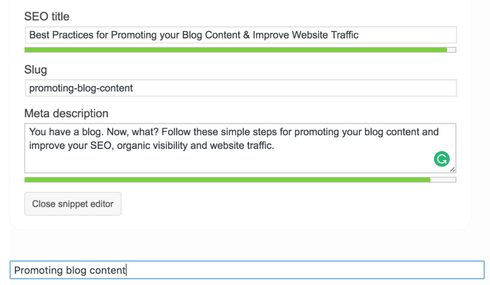Click the SEO title green length bar

[235, 50]
